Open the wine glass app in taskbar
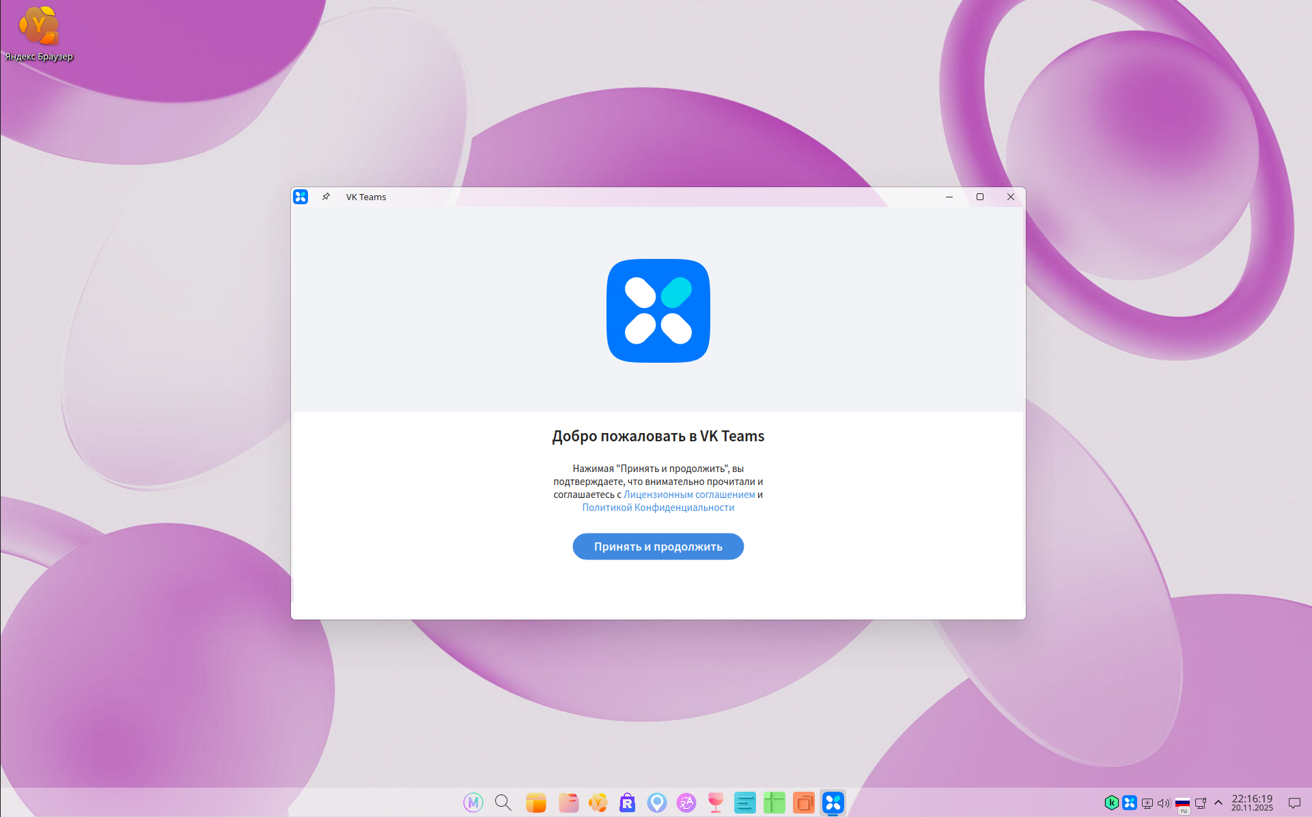Viewport: 1312px width, 817px height. coord(715,803)
